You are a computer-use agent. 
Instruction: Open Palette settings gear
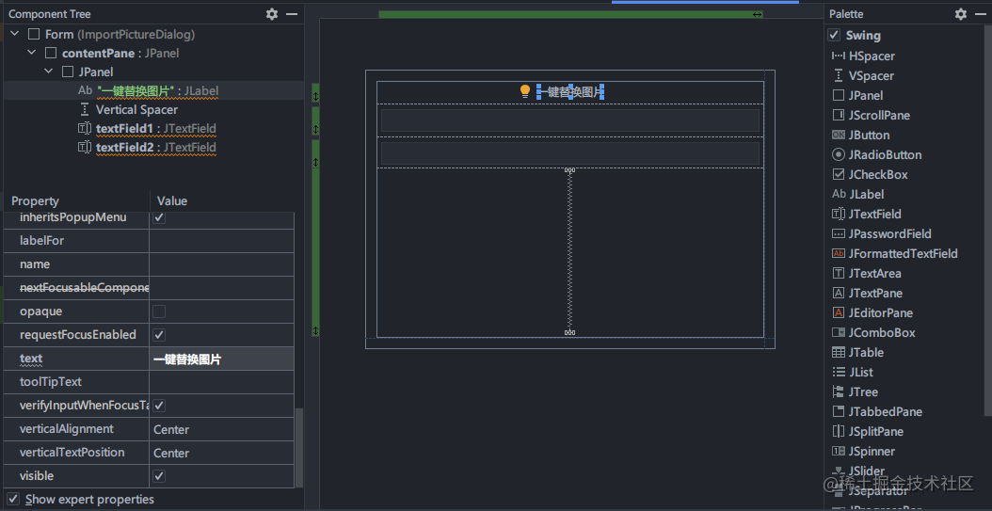(x=961, y=14)
